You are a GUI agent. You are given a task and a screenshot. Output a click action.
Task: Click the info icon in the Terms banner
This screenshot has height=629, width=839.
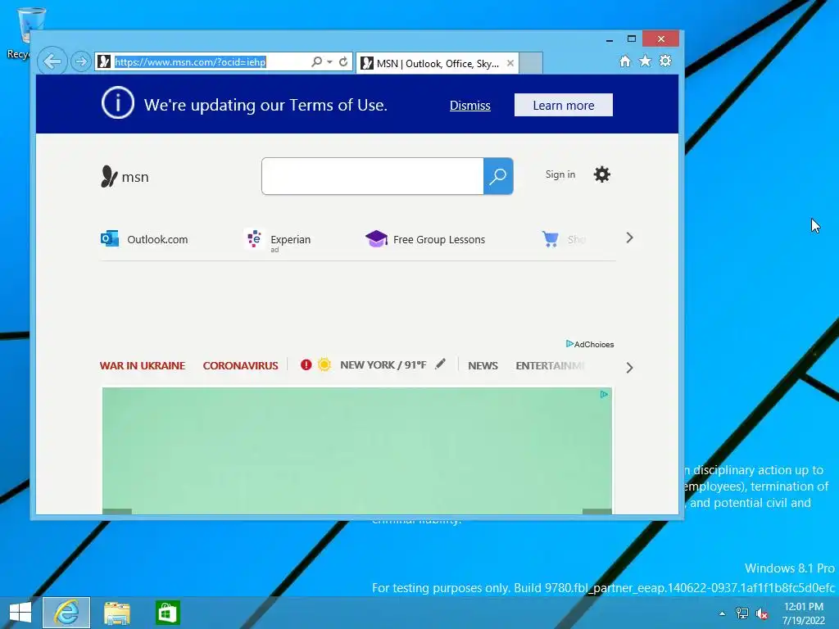tap(118, 102)
